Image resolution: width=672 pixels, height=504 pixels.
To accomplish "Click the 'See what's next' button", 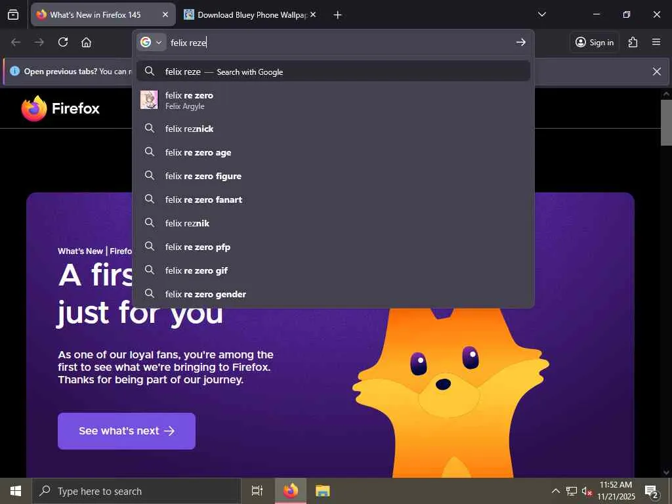I will (x=127, y=430).
